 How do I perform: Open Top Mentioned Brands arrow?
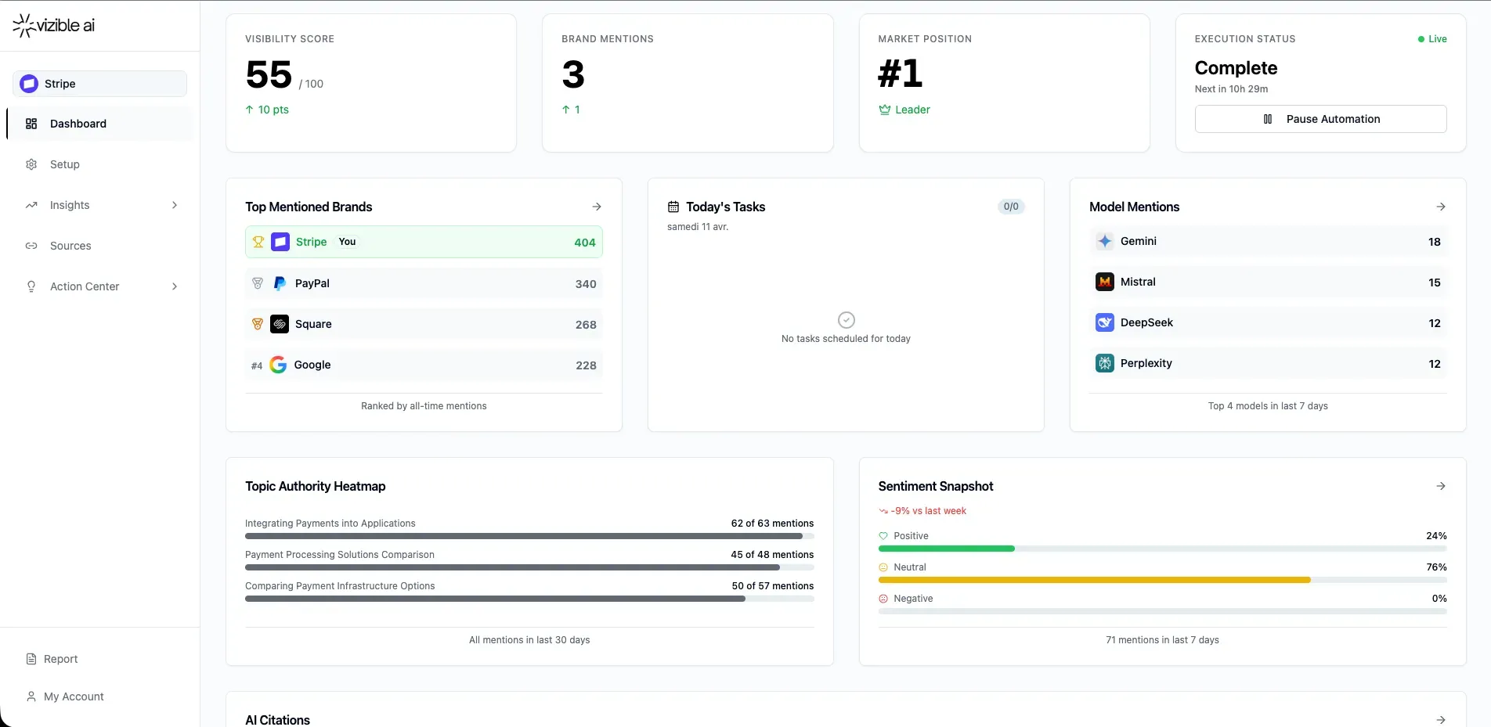597,207
